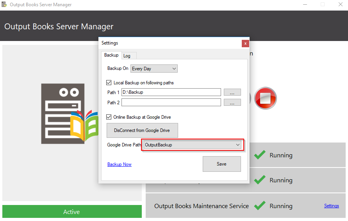Screen dimensions: 348x221
Task: Click the Save button
Action: (x=222, y=164)
